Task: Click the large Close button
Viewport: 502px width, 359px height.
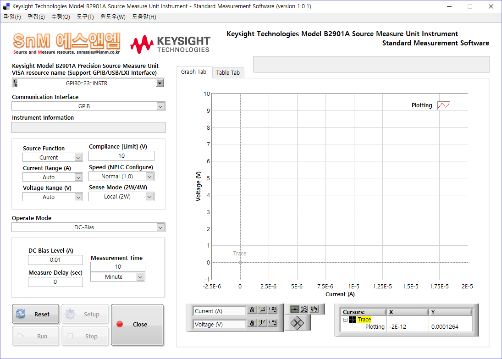Action: coord(138,325)
